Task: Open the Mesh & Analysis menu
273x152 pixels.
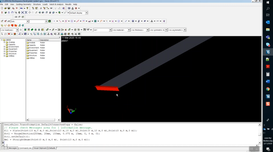Action: point(56,4)
